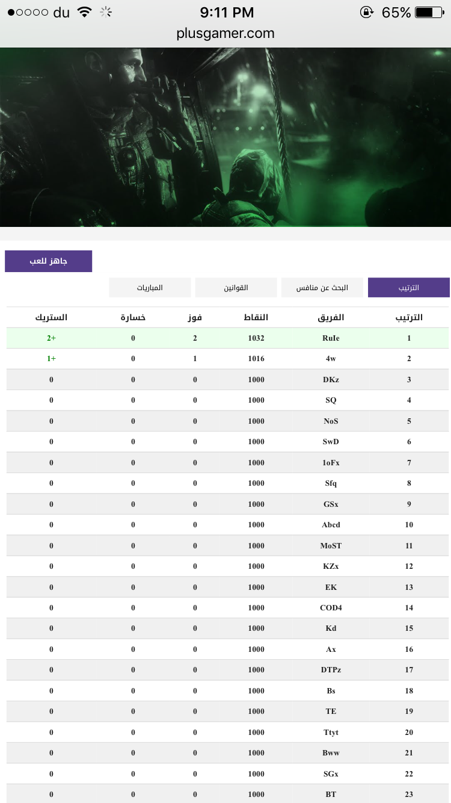The height and width of the screenshot is (803, 451).
Task: Click the COD4 team name
Action: (x=331, y=608)
